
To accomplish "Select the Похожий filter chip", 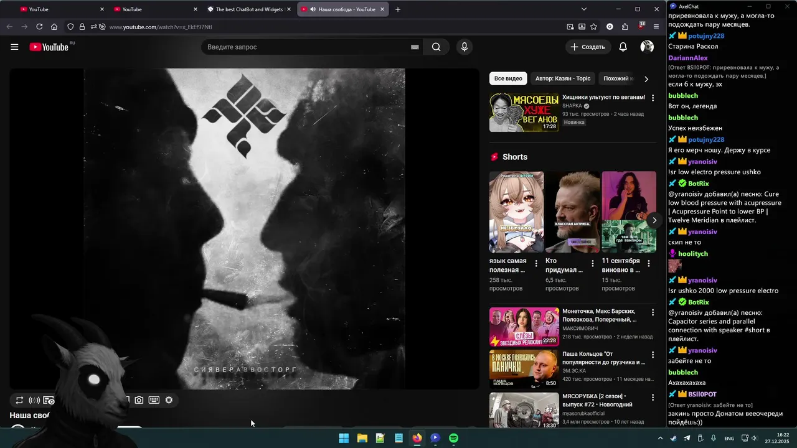I will click(617, 78).
